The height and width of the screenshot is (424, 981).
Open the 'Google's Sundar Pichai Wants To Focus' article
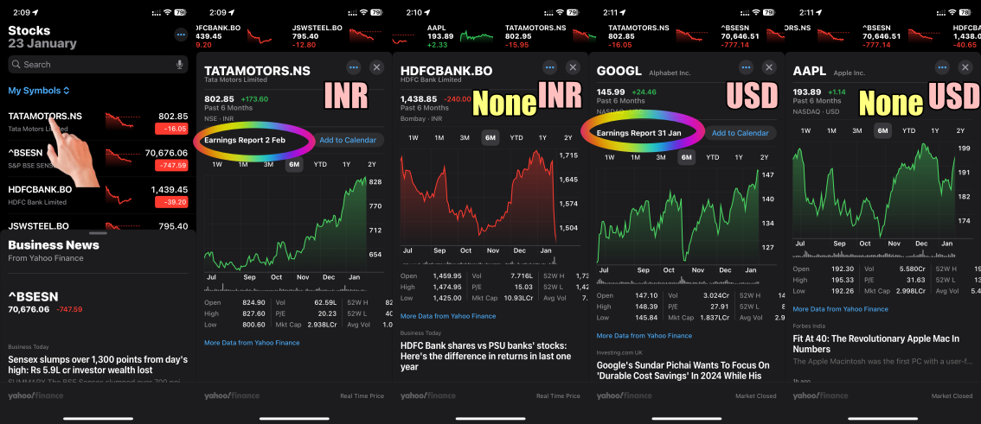pos(683,370)
